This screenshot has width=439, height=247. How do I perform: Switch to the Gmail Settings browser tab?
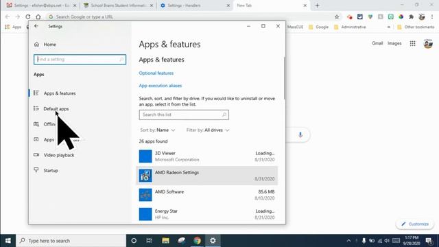(41, 5)
